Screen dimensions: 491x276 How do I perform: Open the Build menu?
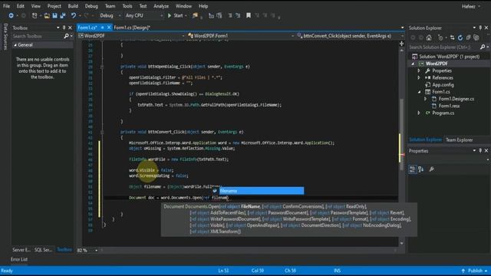(x=73, y=6)
